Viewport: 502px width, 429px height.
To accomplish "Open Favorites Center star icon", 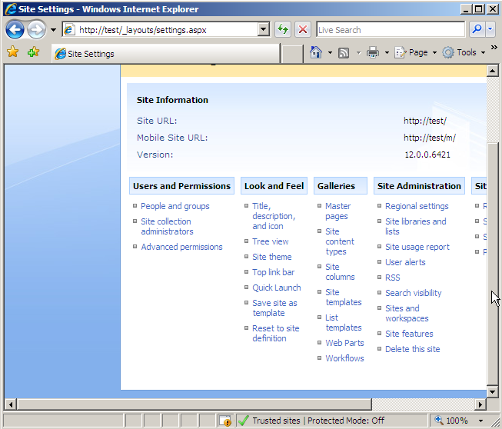I will 12,52.
